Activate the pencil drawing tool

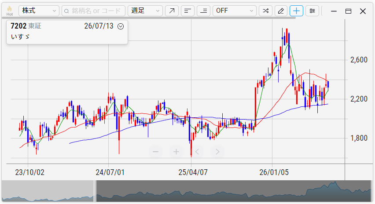281,11
